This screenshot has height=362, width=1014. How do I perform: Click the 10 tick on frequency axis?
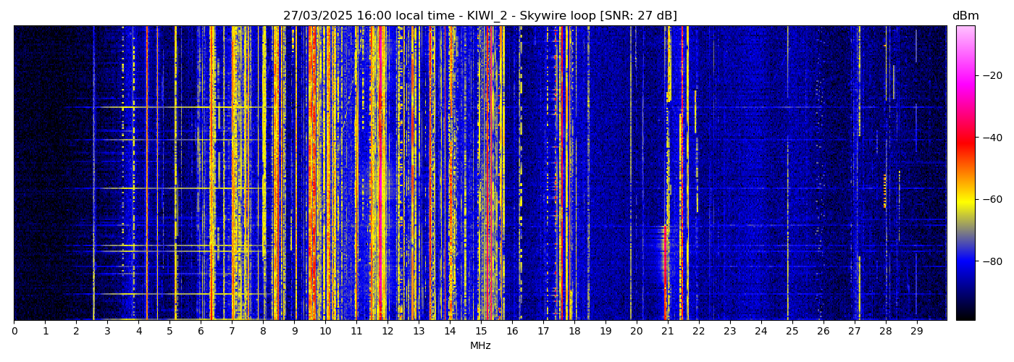[325, 332]
